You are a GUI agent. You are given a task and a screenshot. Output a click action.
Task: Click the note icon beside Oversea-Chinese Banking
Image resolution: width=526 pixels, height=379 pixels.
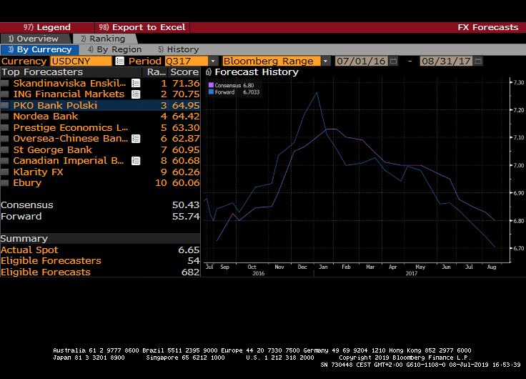[x=136, y=139]
